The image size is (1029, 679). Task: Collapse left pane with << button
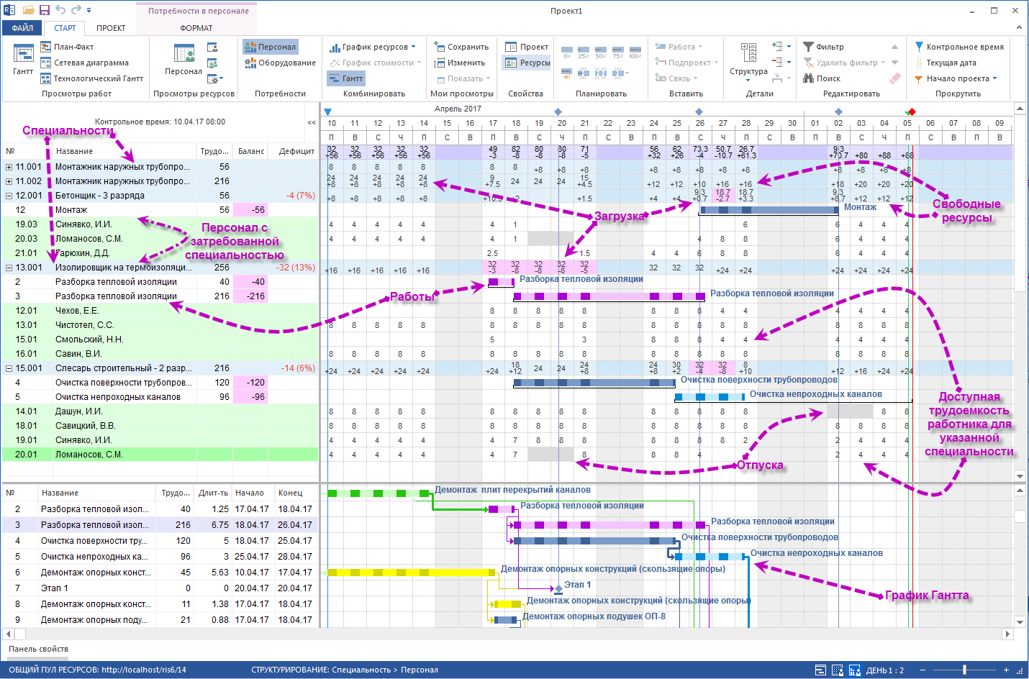(x=312, y=122)
